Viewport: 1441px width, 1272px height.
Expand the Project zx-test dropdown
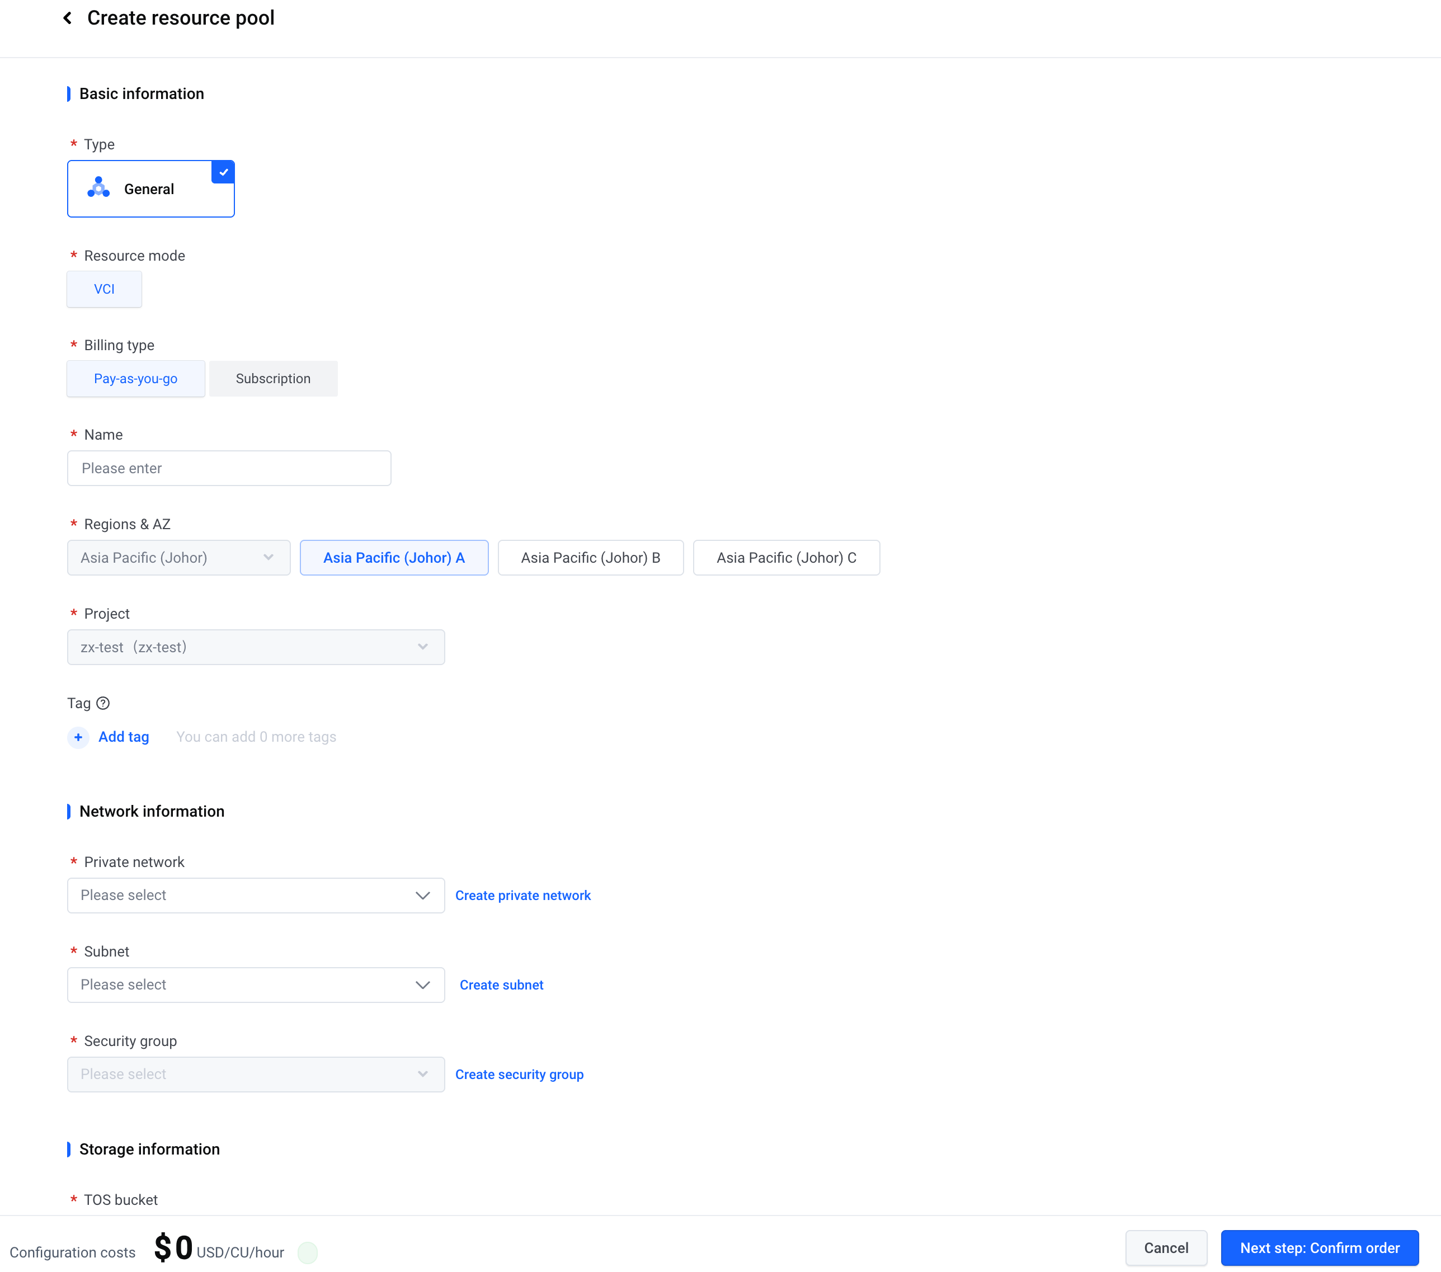pyautogui.click(x=255, y=647)
